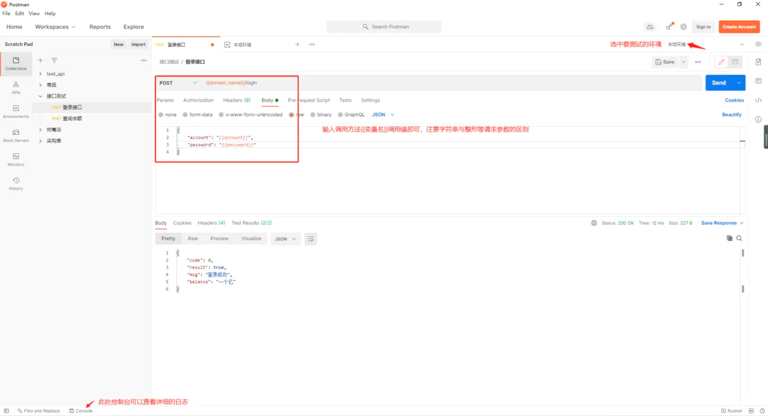Open the Environments sidebar panel
The width and height of the screenshot is (768, 416).
16,112
